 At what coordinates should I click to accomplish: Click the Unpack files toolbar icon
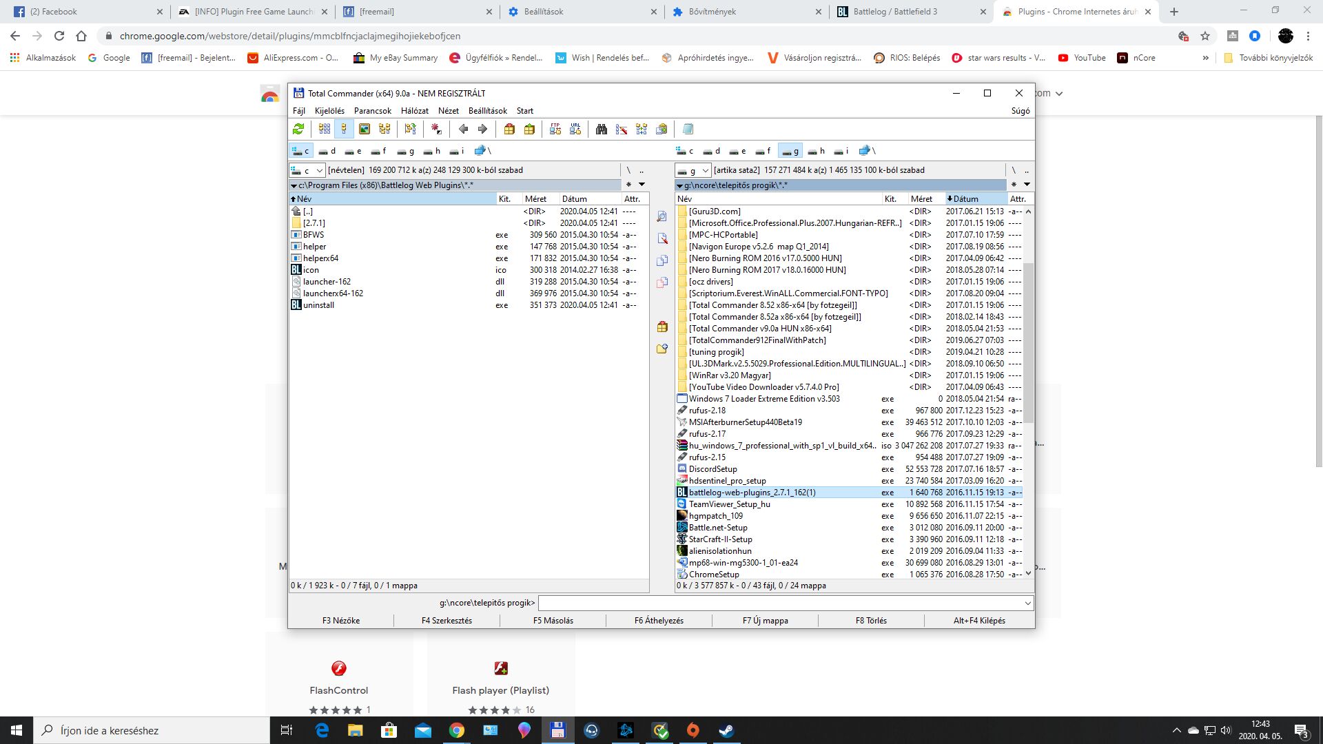click(529, 129)
